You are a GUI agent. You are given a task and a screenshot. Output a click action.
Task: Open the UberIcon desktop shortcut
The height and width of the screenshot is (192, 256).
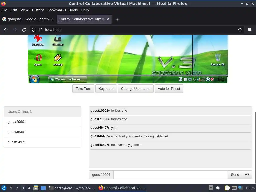coord(58,40)
